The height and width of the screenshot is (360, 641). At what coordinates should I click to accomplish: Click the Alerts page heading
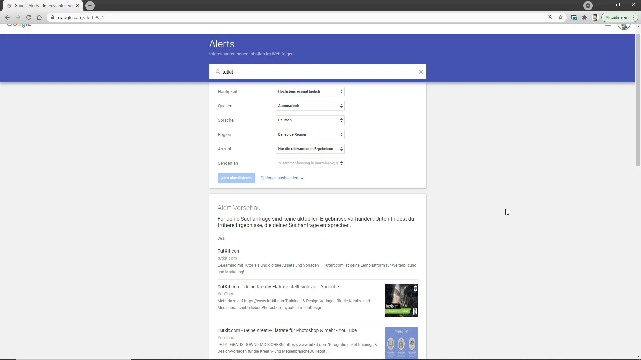pyautogui.click(x=222, y=44)
